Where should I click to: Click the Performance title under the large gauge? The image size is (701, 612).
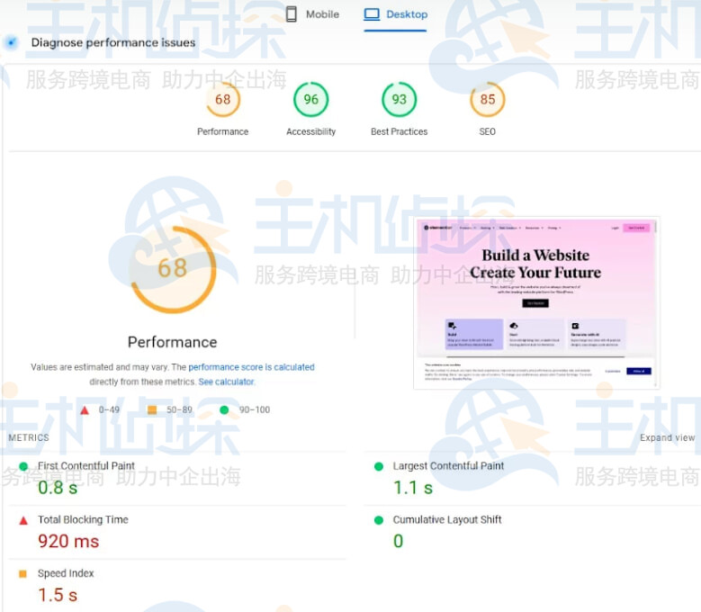point(173,342)
